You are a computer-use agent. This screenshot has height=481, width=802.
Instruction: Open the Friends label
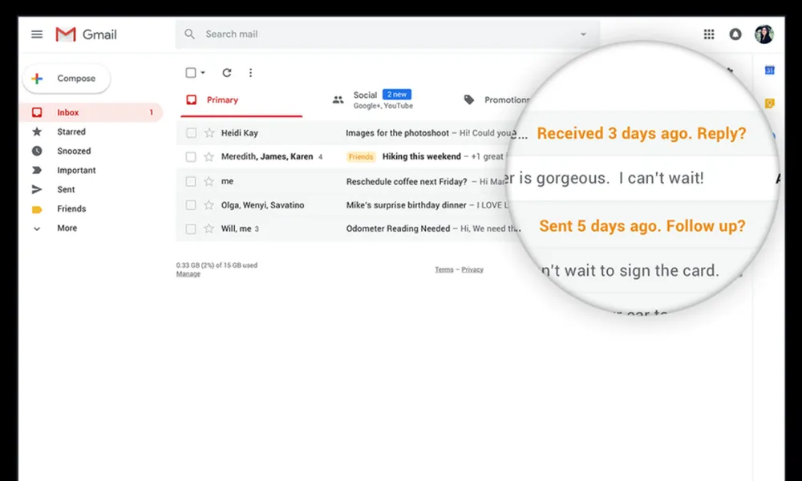(71, 209)
